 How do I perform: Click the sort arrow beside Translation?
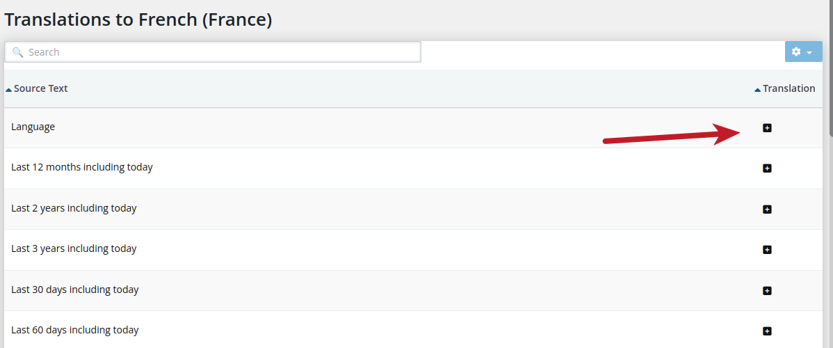757,90
